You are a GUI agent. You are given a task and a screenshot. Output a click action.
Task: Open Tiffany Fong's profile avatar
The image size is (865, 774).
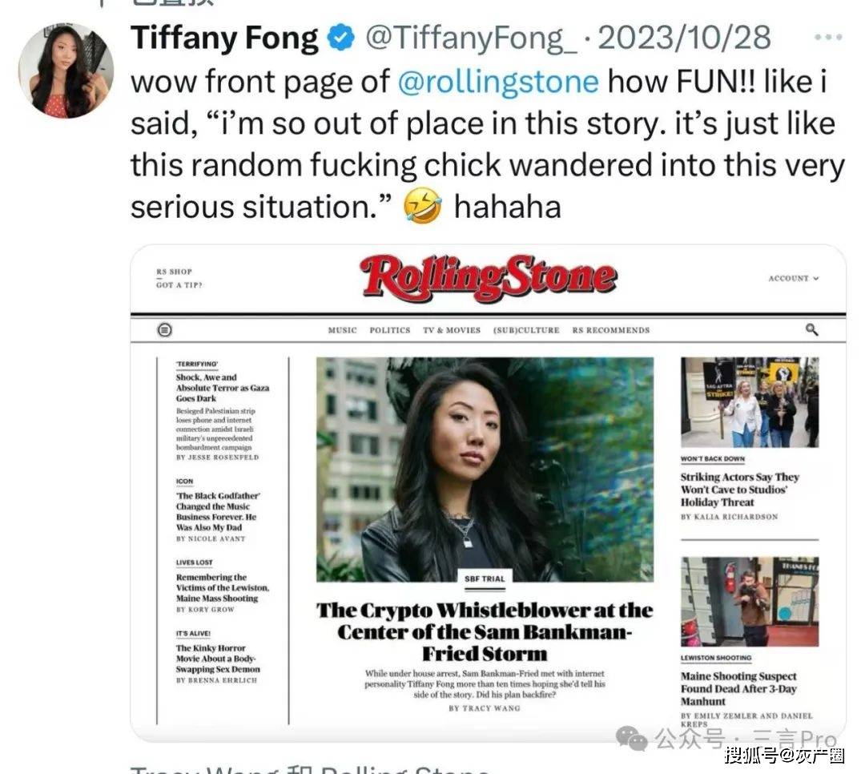[x=66, y=71]
